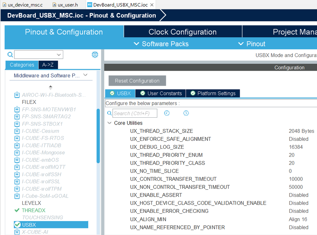
Task: Open the Project Manager tab
Action: pyautogui.click(x=280, y=31)
